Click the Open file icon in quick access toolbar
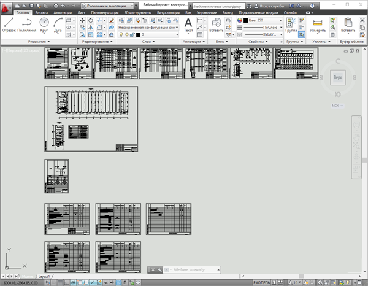368x286 pixels. click(x=25, y=6)
